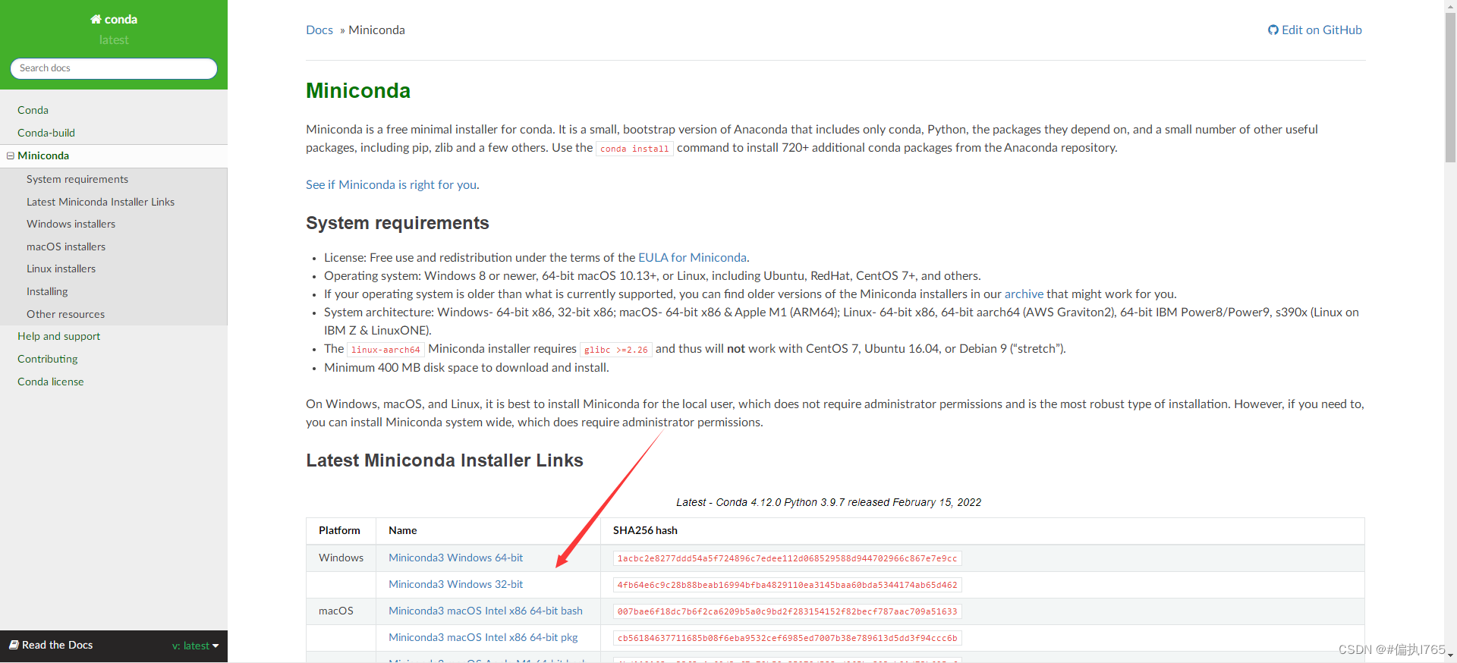
Task: Click the Platform column header
Action: [339, 530]
